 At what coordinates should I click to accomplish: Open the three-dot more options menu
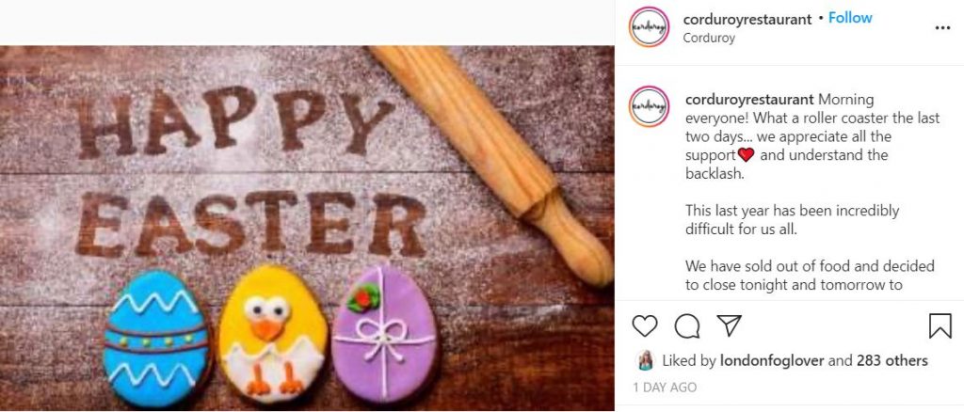pos(942,28)
